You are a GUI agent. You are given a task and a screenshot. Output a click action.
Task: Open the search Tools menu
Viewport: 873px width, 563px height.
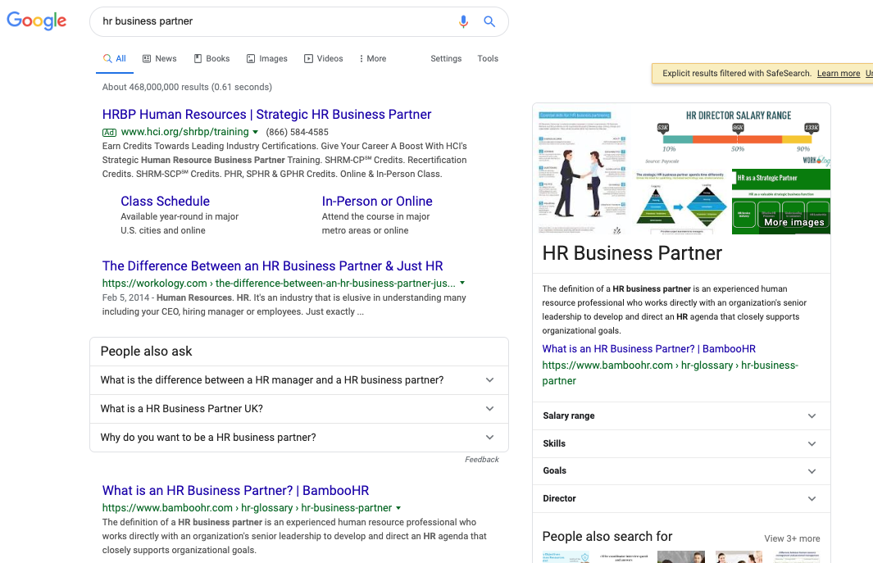point(488,59)
